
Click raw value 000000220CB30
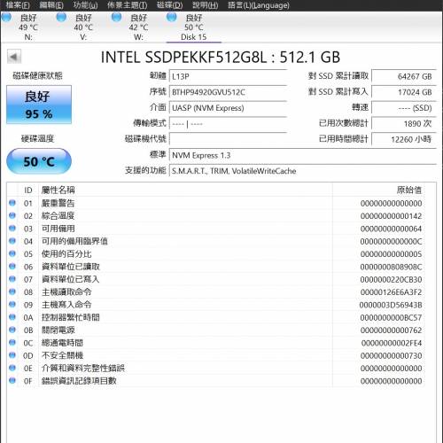coord(391,280)
